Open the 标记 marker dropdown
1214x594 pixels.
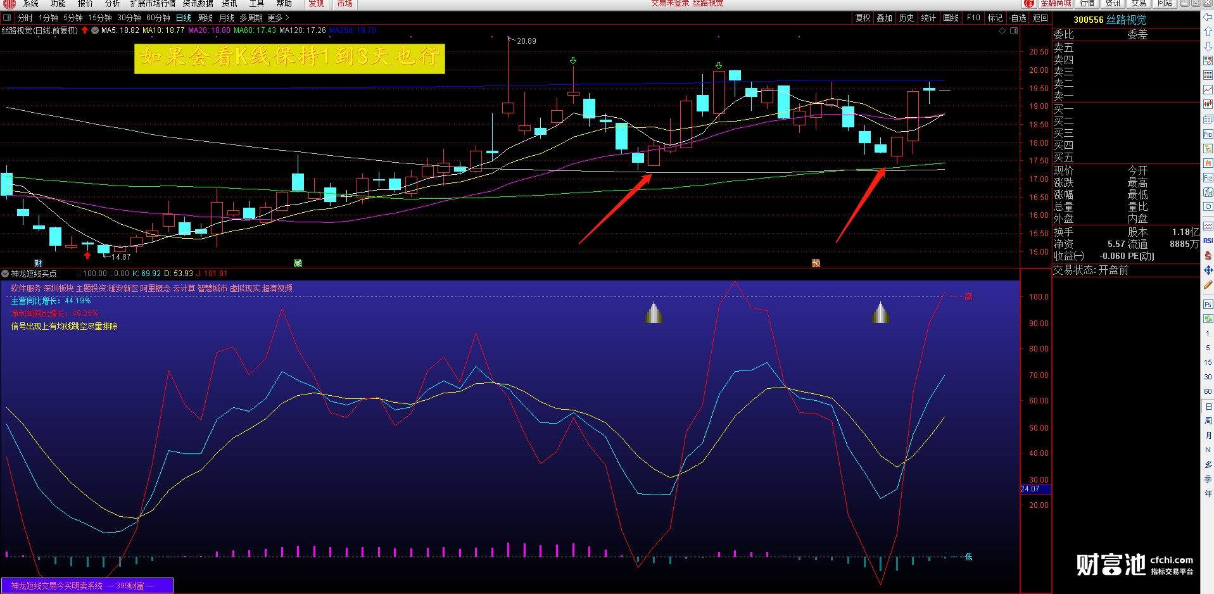995,18
